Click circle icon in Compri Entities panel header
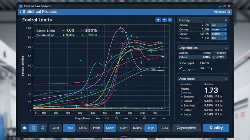This screenshot has height=140, width=250. [226, 48]
